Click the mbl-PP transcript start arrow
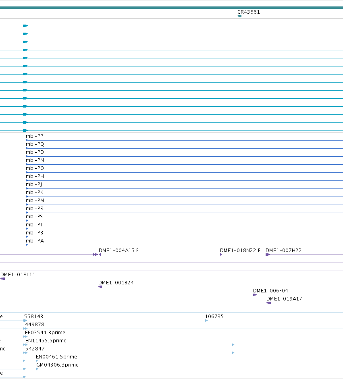 [27, 140]
